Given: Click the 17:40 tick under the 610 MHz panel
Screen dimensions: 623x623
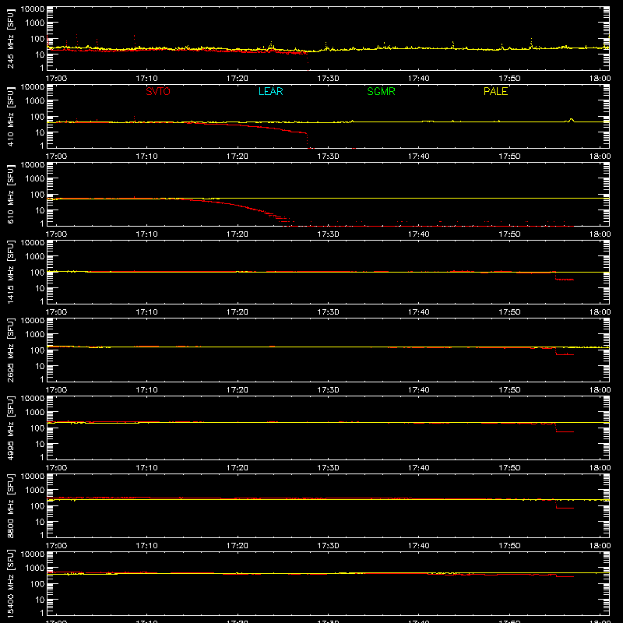Looking at the screenshot, I should point(419,234).
